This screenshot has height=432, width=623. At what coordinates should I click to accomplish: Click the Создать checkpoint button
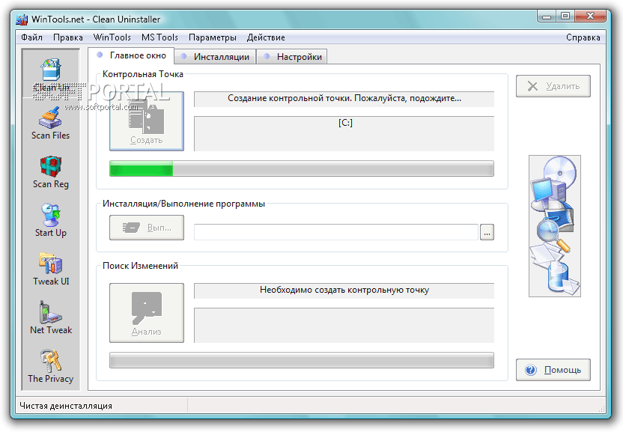[x=147, y=121]
